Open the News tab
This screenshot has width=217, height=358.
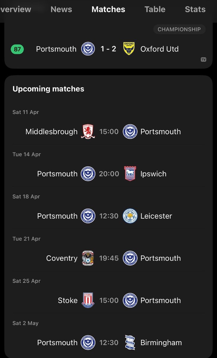pyautogui.click(x=61, y=10)
